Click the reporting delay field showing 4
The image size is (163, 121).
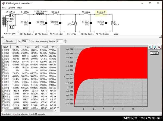point(59,41)
